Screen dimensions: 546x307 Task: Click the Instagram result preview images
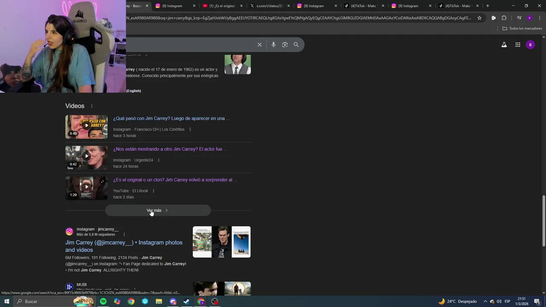point(221,242)
